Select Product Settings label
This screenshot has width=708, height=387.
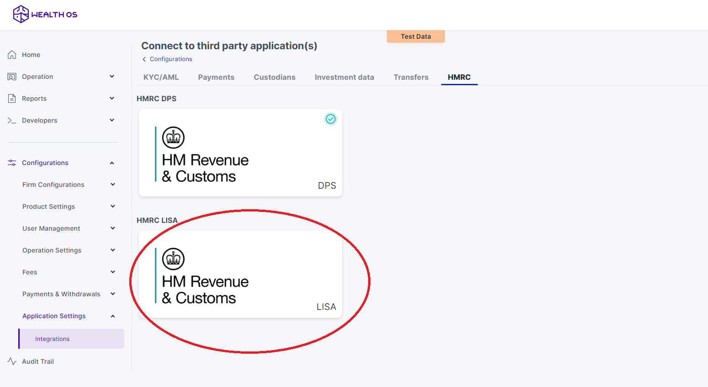point(48,206)
